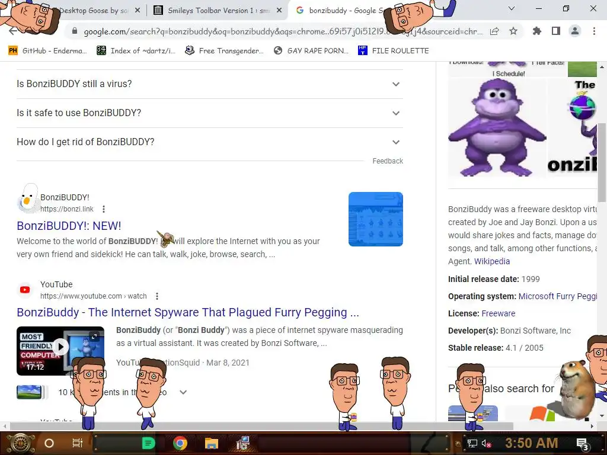The width and height of the screenshot is (607, 455).
Task: Open the tab search chevron
Action: click(512, 8)
